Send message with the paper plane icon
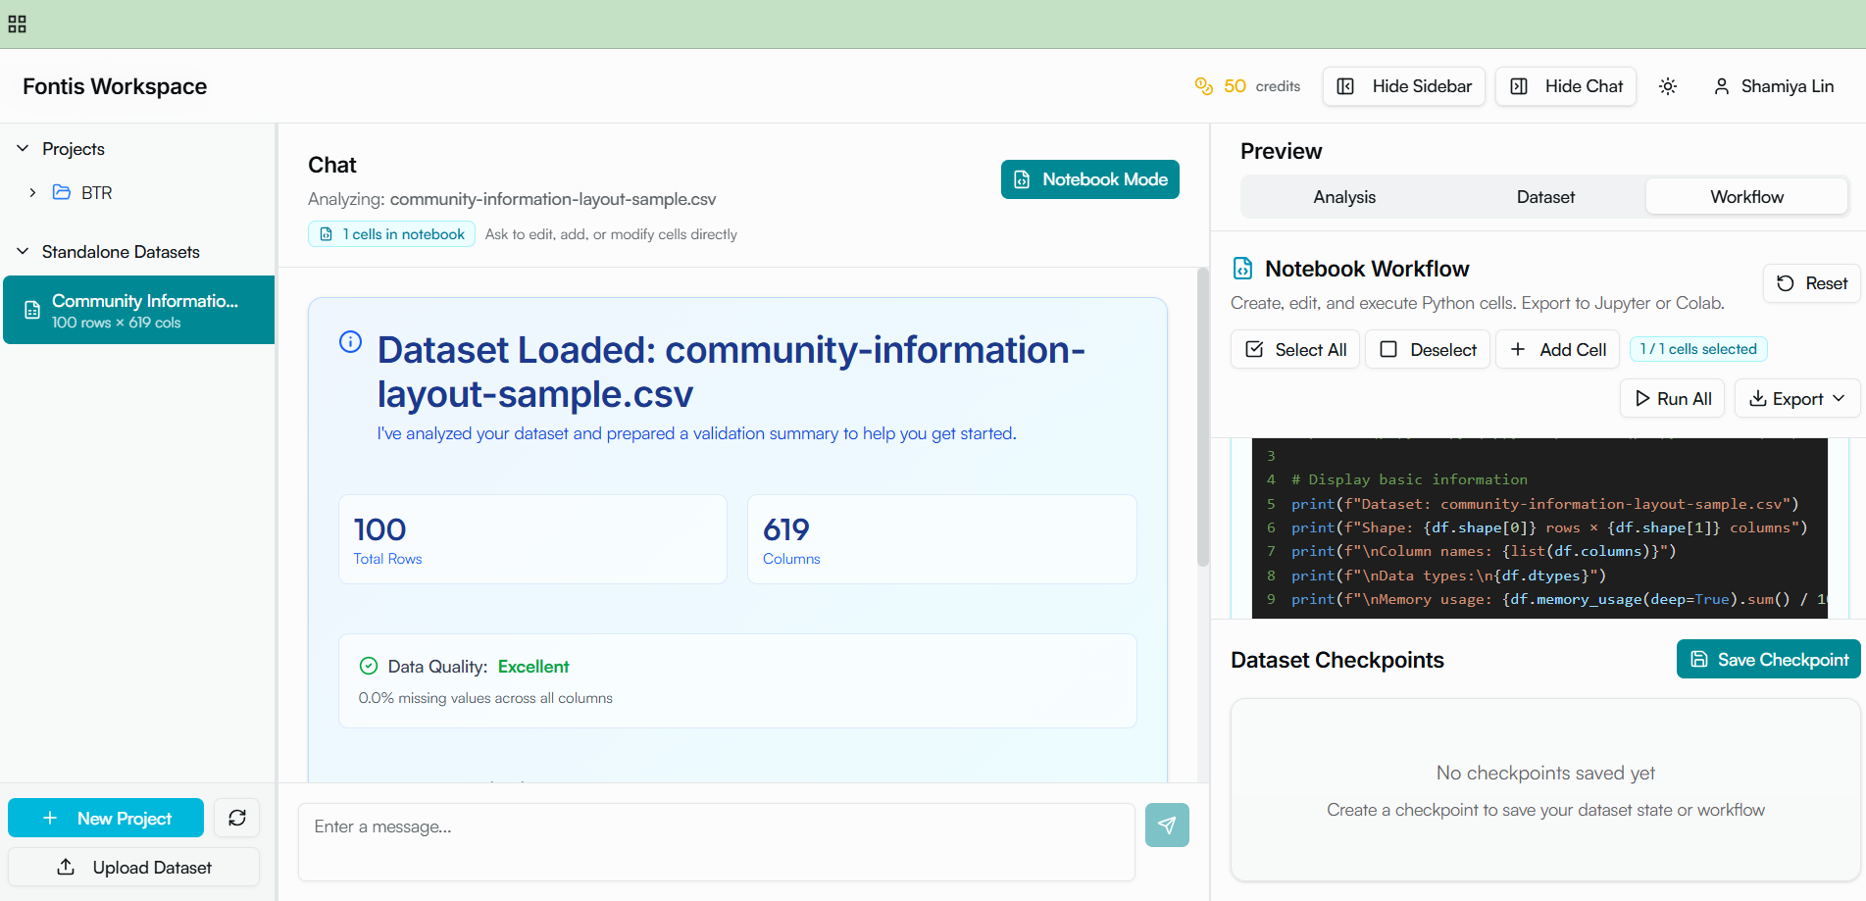The width and height of the screenshot is (1866, 901). coord(1166,826)
